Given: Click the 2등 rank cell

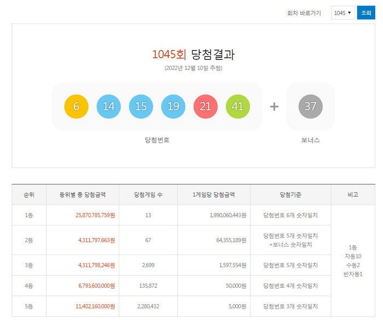Looking at the screenshot, I should 29,240.
